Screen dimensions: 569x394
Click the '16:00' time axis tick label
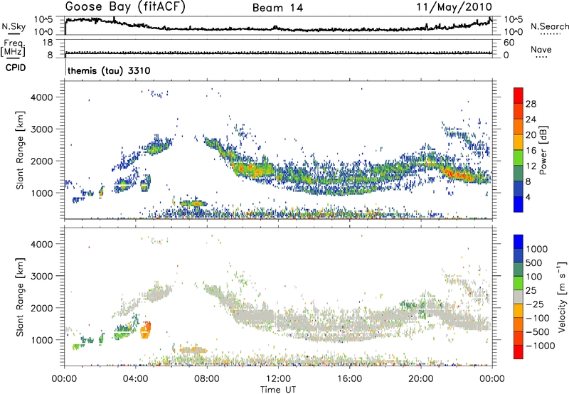pyautogui.click(x=349, y=379)
